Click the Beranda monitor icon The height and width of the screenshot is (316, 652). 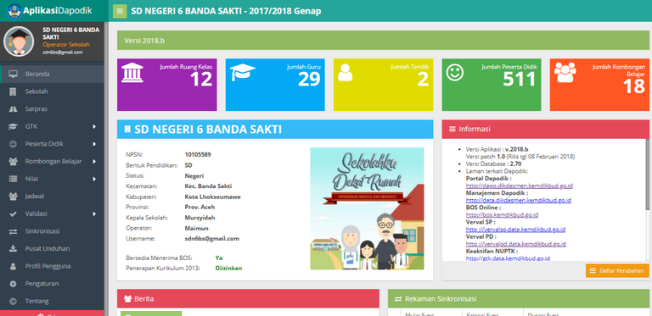click(14, 75)
